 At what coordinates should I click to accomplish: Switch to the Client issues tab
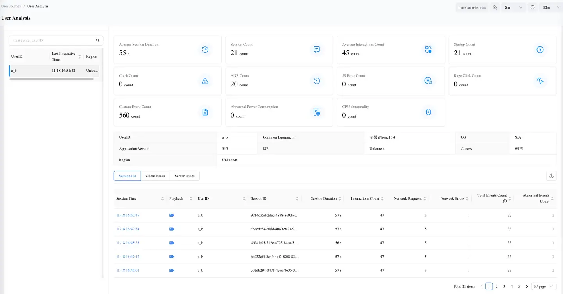[155, 176]
